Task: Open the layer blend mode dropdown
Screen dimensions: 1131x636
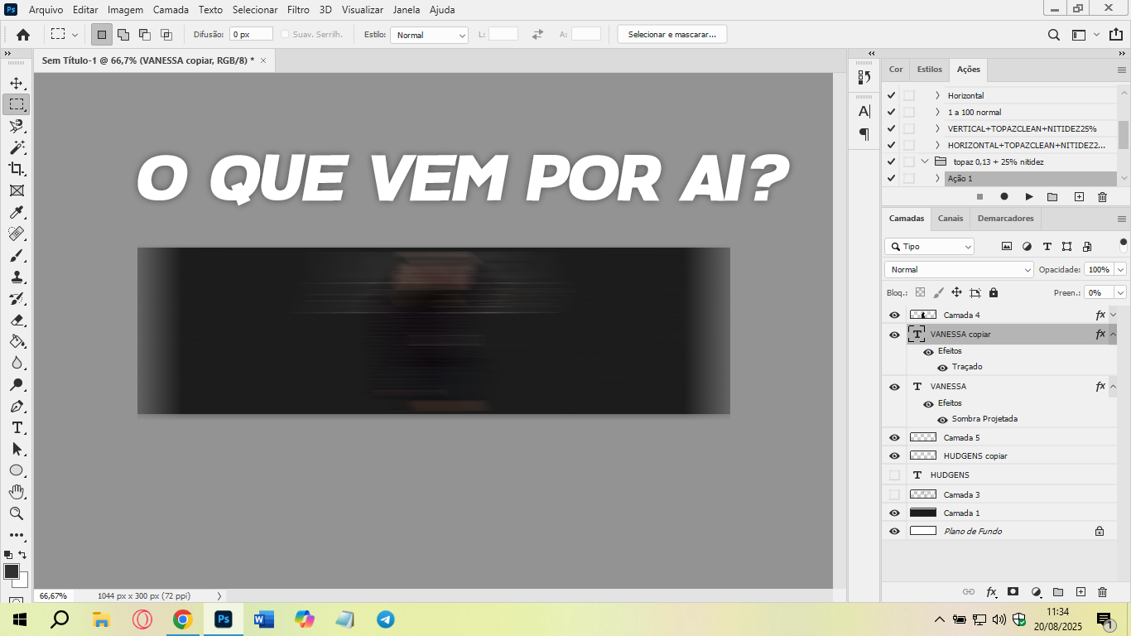Action: coord(959,270)
